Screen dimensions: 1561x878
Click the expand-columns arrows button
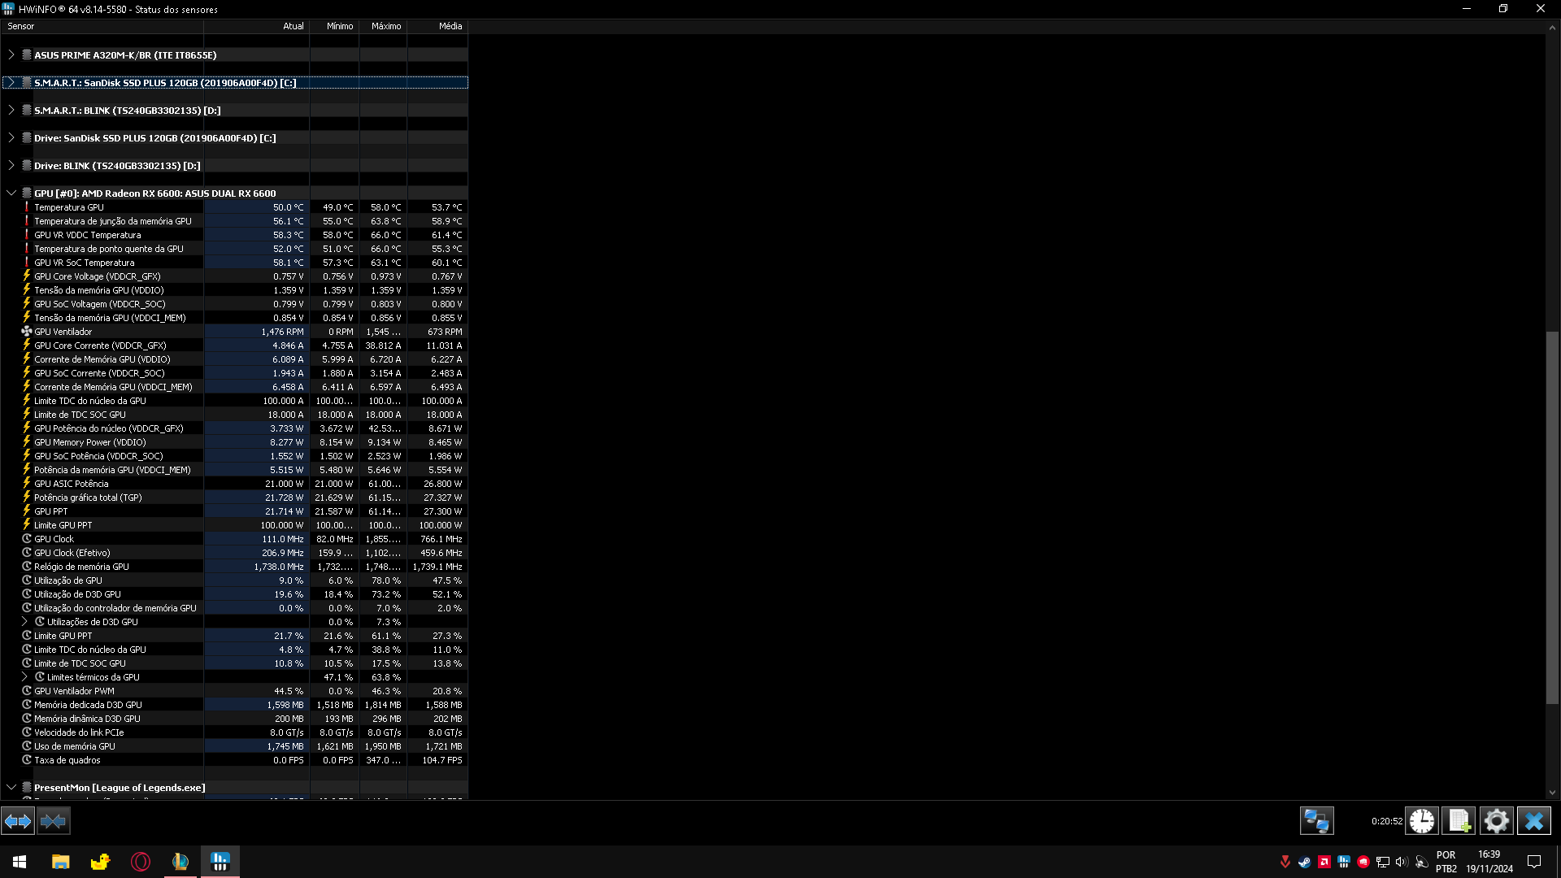(18, 821)
